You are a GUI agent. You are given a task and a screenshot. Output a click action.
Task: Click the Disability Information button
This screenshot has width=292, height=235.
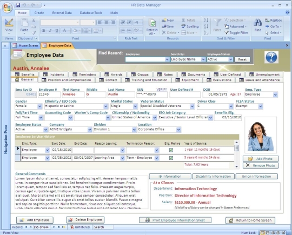pos(213,177)
